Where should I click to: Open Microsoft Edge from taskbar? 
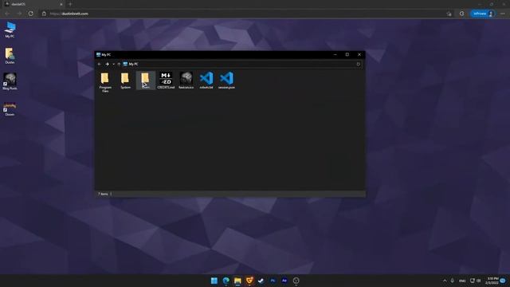point(226,281)
